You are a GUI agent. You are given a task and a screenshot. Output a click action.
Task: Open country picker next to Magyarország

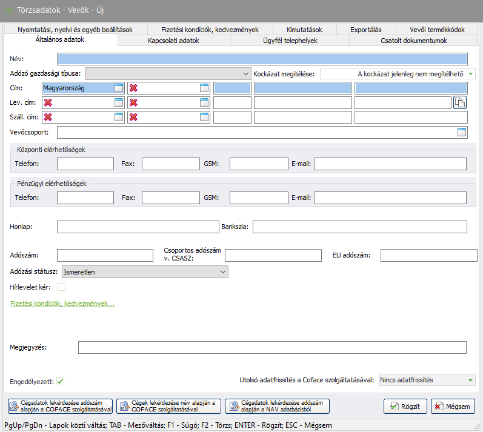(119, 88)
